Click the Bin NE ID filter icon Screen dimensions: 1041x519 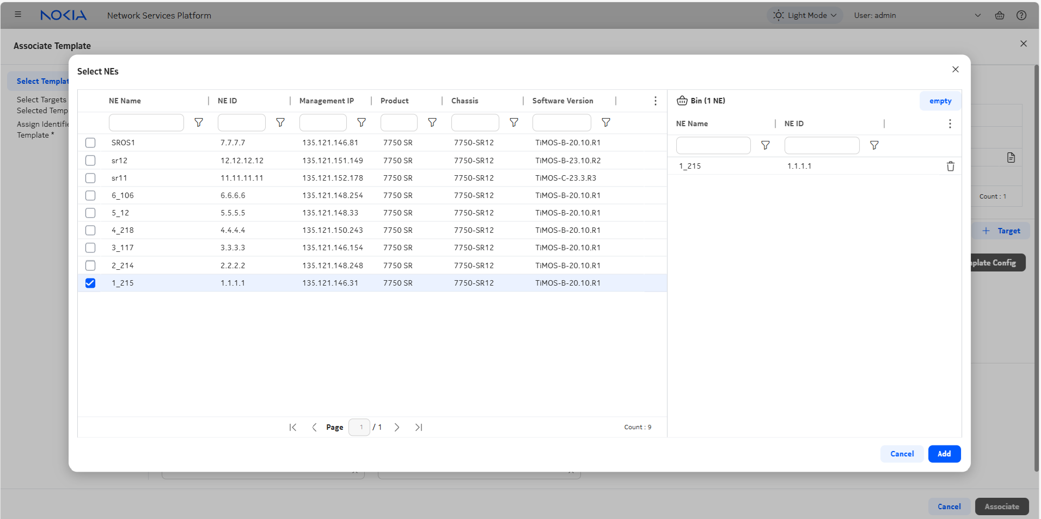[874, 145]
